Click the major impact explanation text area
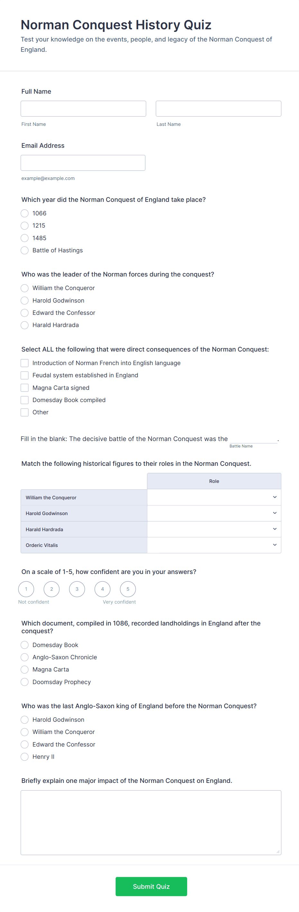Screen dimensions: 299x912 pos(150,822)
